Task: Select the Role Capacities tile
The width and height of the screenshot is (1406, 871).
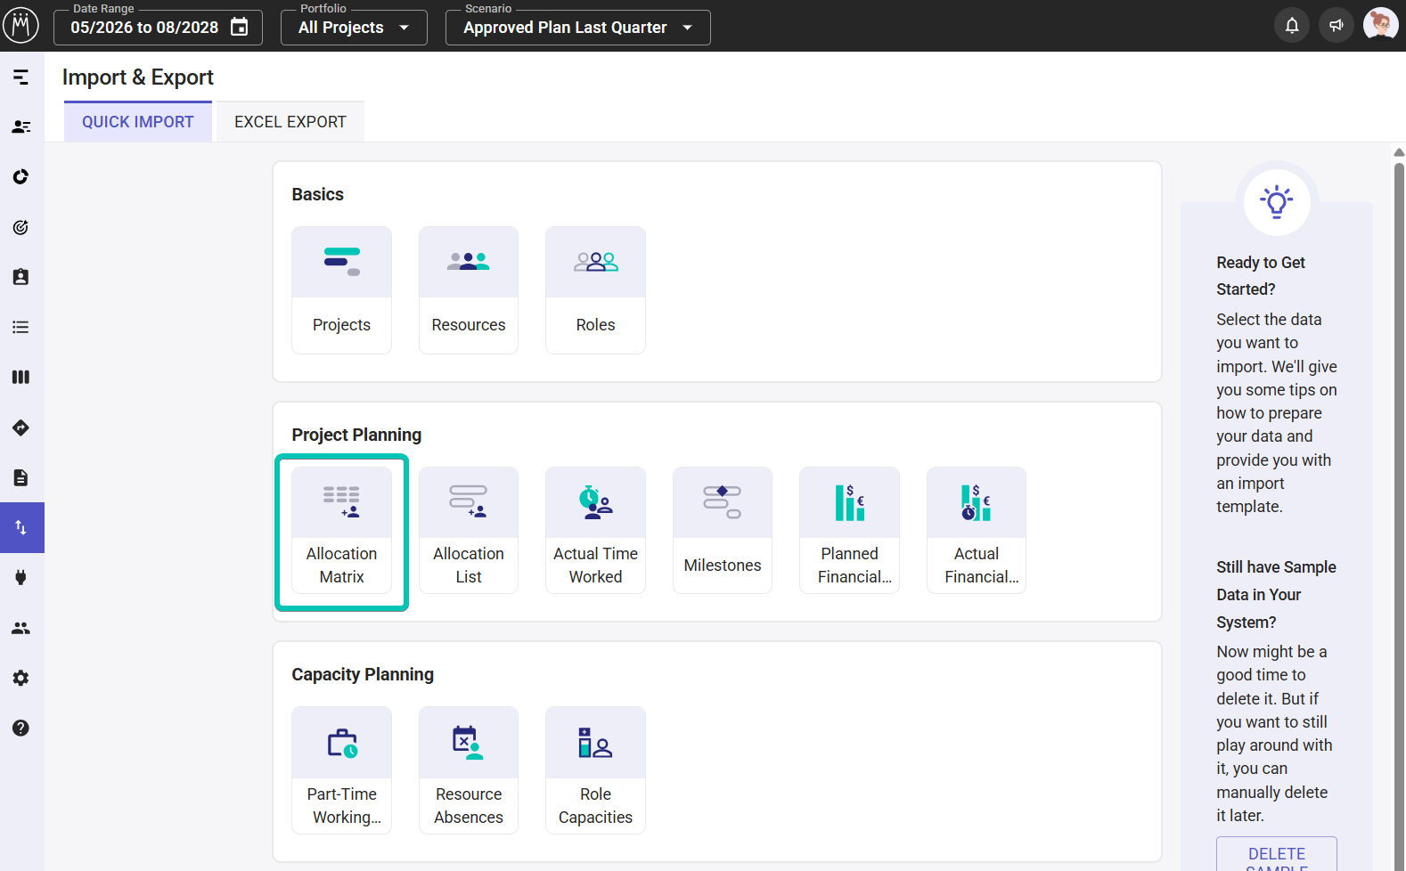Action: click(x=596, y=770)
